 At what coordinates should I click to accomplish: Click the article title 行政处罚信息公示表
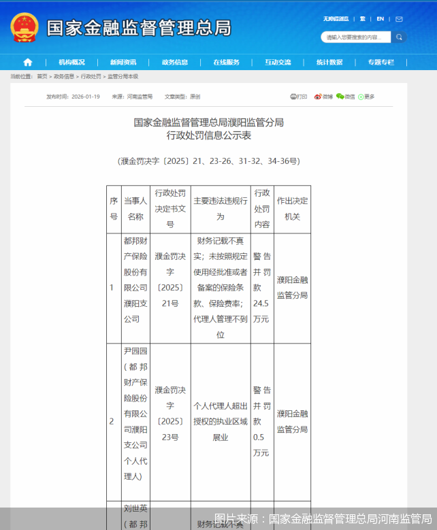[209, 135]
